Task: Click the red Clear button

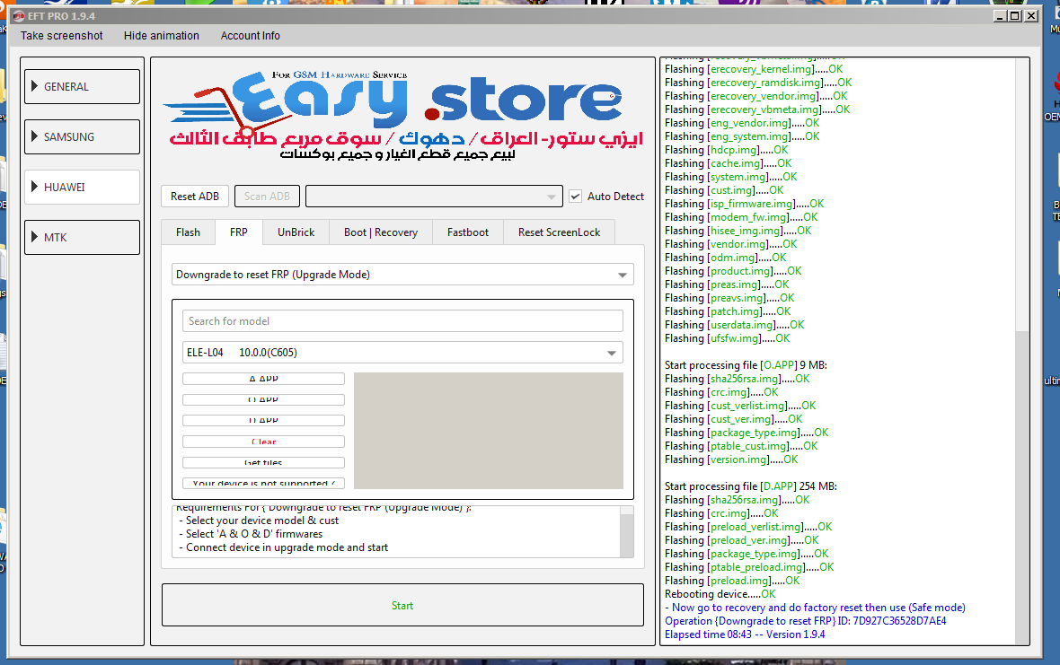Action: click(x=263, y=442)
